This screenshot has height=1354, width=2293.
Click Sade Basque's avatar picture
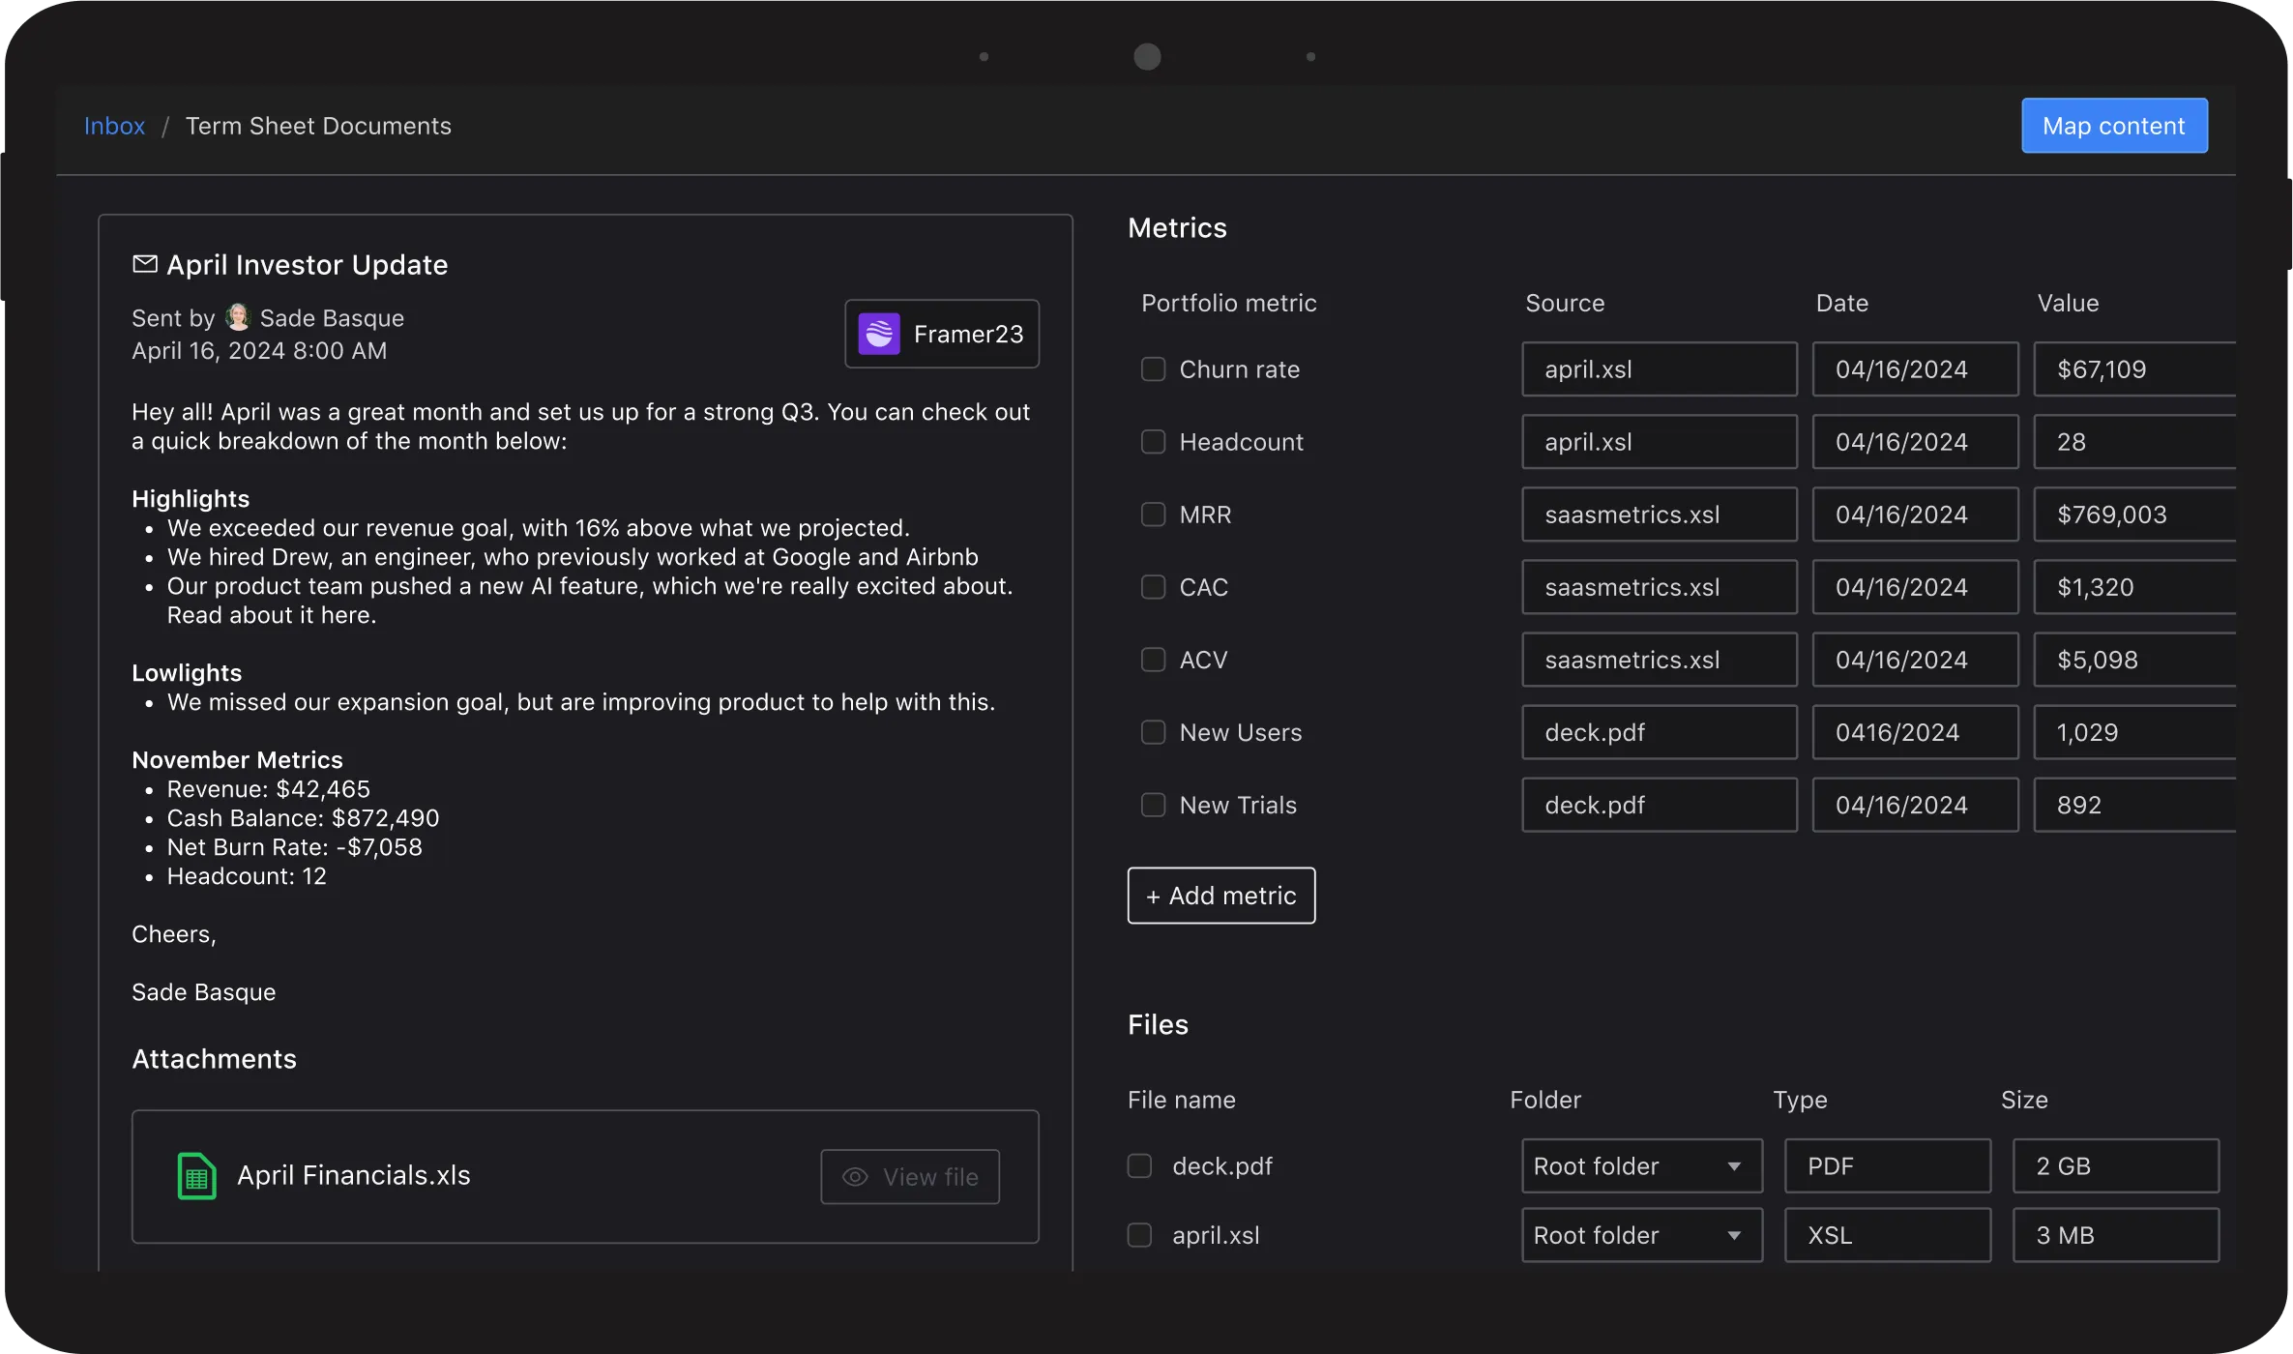237,317
